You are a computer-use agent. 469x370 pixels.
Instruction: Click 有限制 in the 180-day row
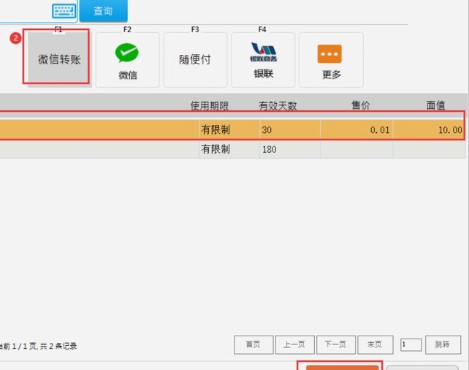click(x=216, y=149)
